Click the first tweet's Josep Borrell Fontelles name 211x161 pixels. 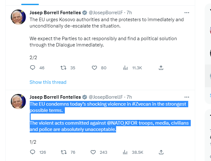tap(55, 13)
